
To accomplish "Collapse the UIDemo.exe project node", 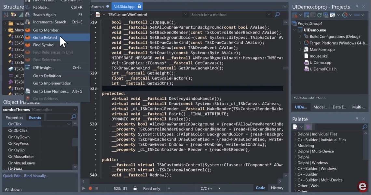I will coord(295,30).
